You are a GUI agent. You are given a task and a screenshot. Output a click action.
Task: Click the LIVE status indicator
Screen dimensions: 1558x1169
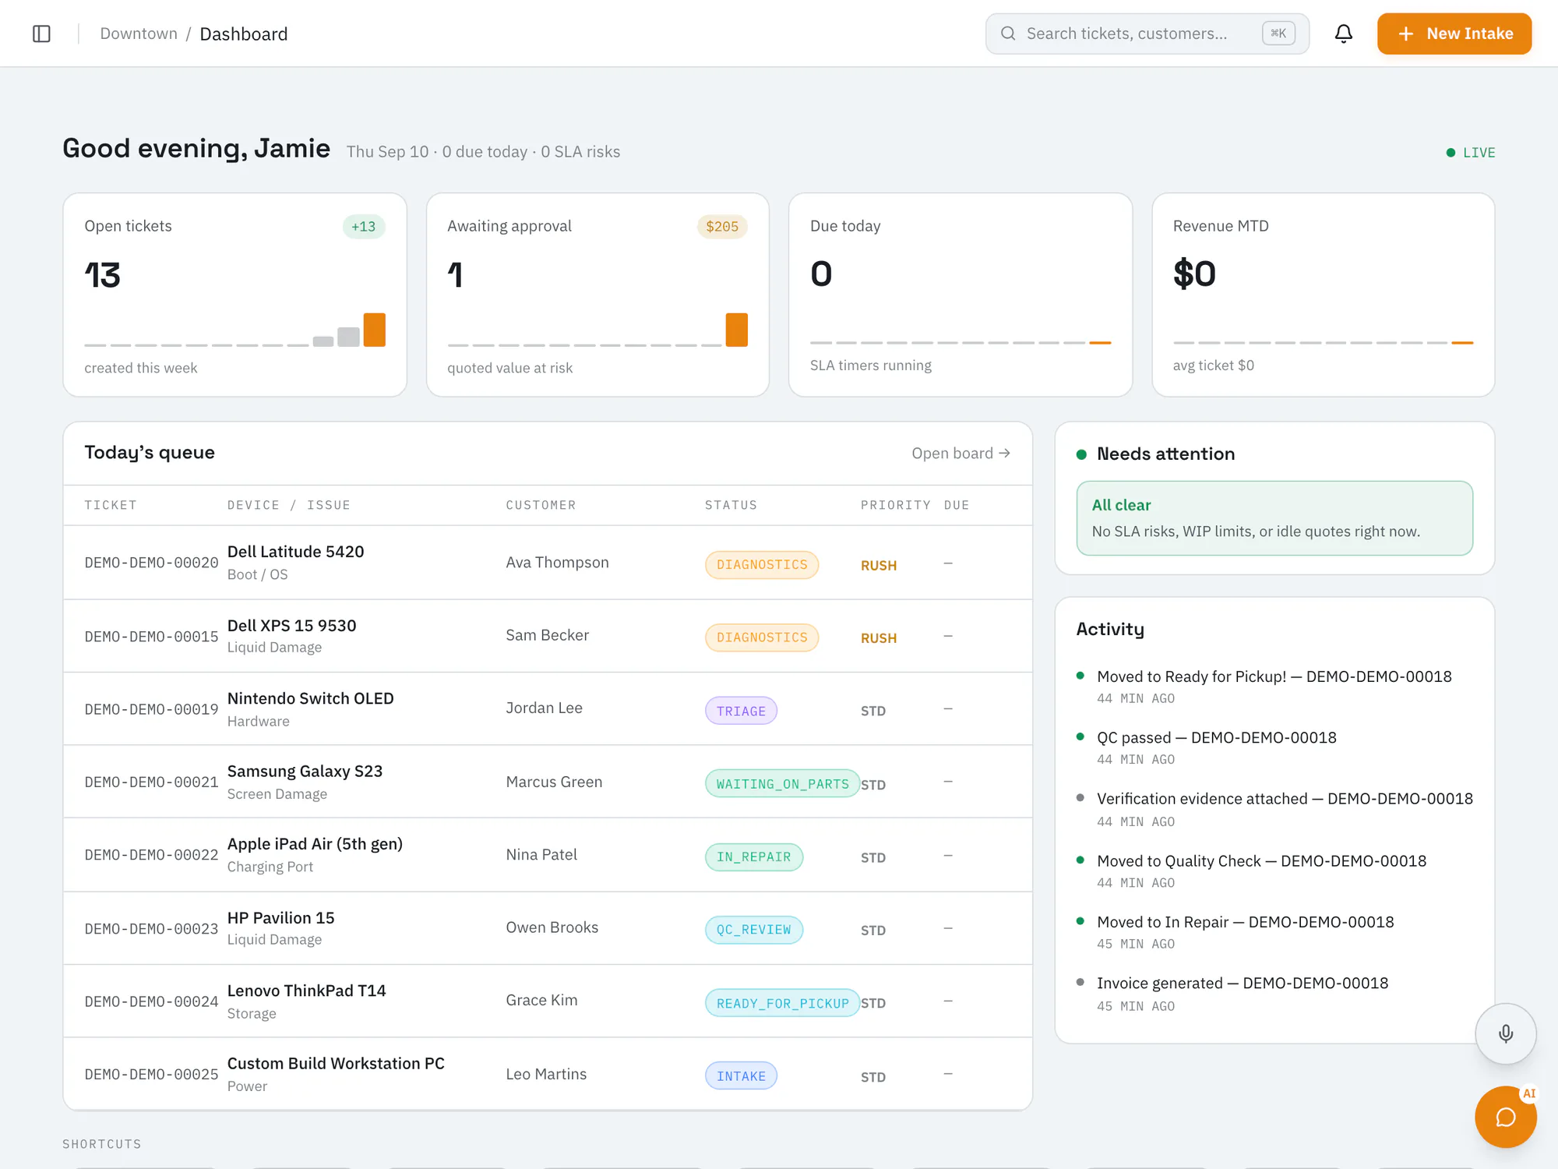click(x=1471, y=153)
